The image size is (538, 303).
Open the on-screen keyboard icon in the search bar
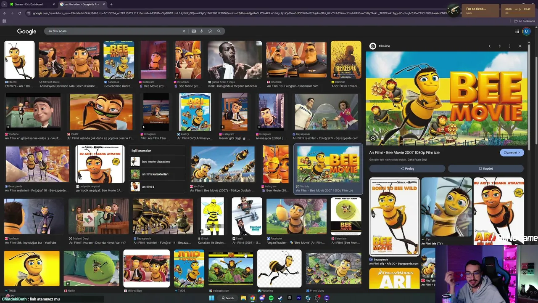(194, 31)
